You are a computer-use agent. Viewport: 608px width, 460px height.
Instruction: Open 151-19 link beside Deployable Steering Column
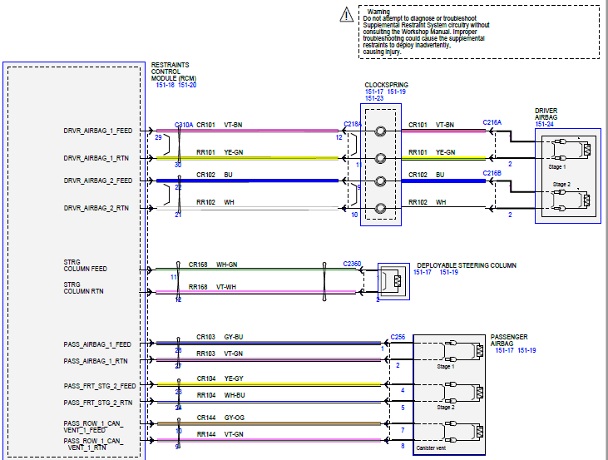point(448,272)
